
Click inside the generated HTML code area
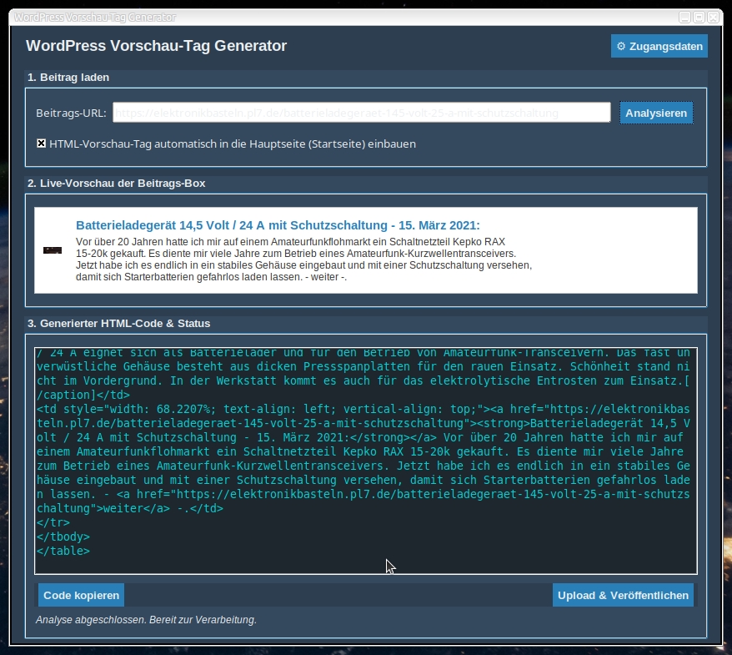pos(366,461)
